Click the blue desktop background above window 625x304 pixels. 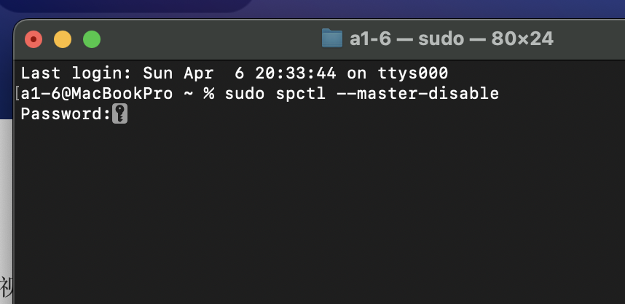439,9
